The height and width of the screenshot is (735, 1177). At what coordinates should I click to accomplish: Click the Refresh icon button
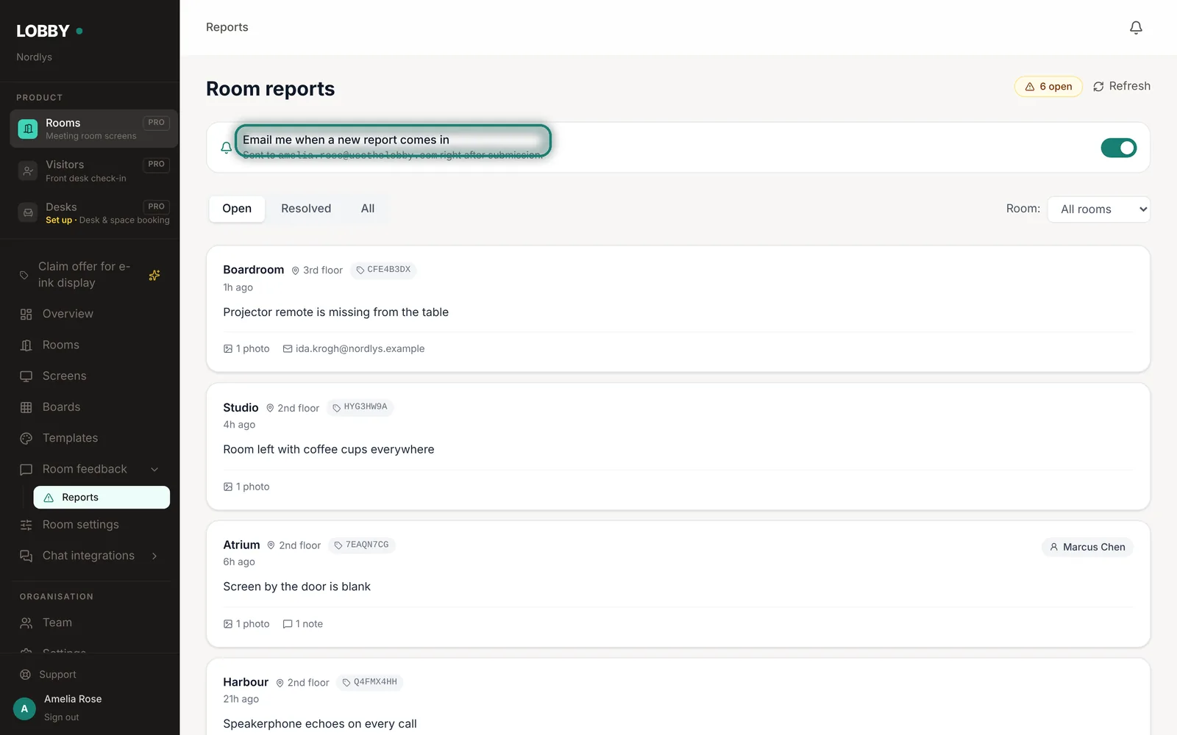pos(1121,86)
